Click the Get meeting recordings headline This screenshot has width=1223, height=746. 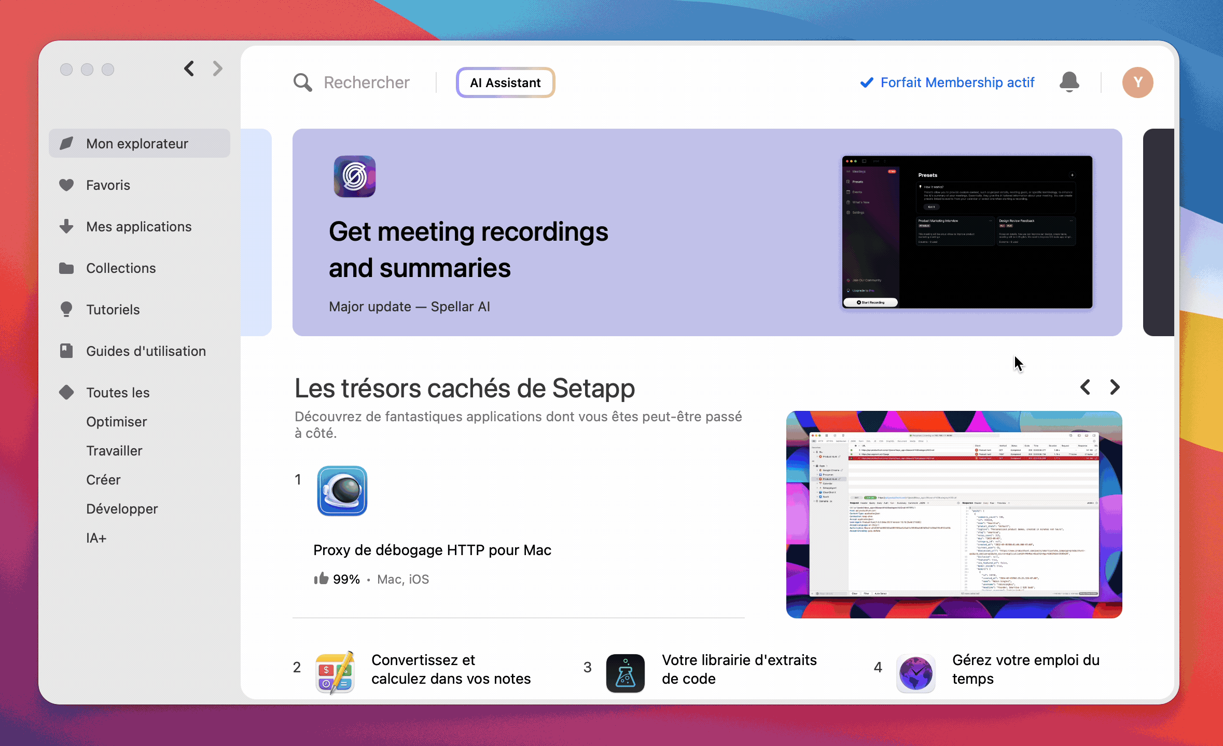pyautogui.click(x=468, y=250)
